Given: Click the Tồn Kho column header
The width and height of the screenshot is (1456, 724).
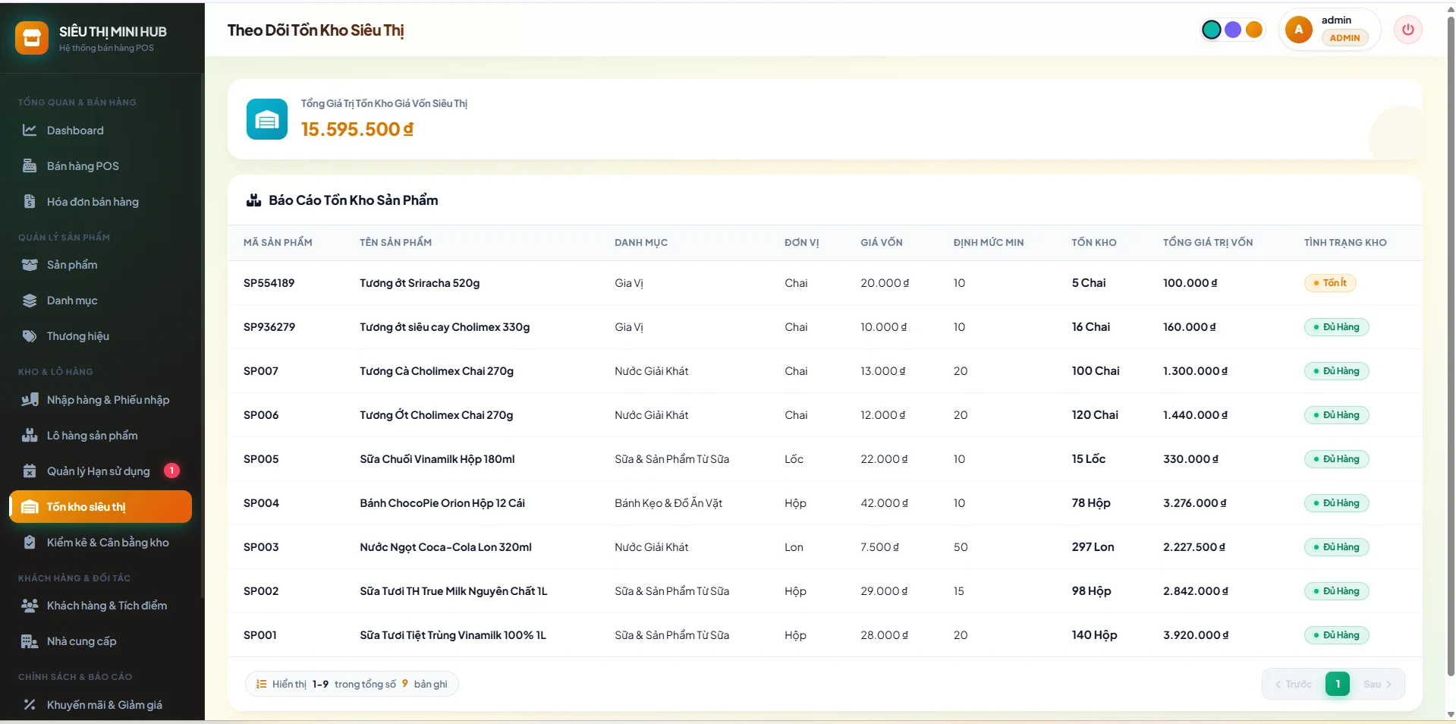Looking at the screenshot, I should 1093,243.
